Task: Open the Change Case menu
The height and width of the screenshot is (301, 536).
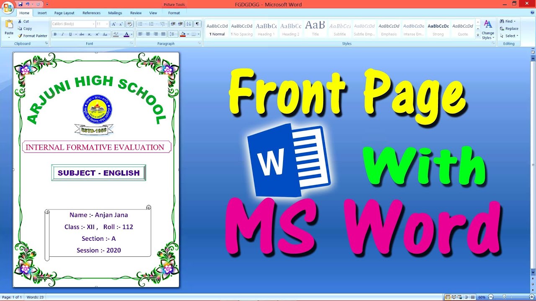Action: pos(106,34)
